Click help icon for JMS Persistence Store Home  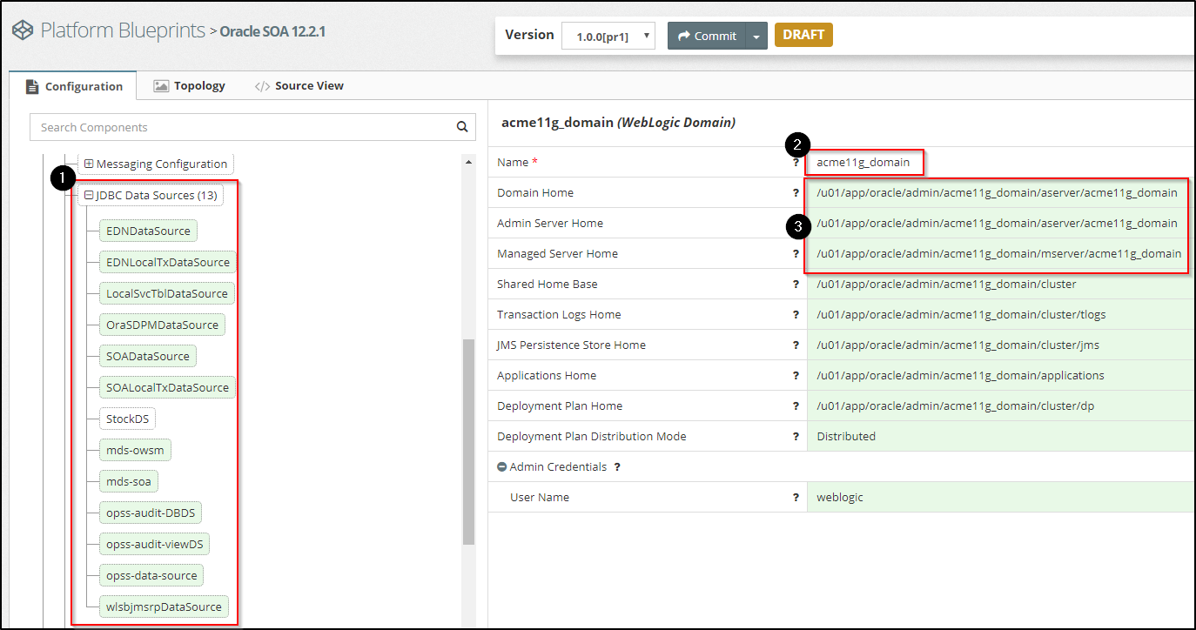point(796,345)
